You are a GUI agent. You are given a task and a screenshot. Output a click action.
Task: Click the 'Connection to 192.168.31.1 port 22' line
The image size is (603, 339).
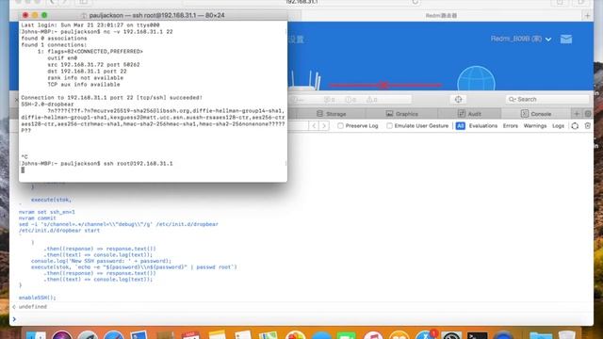coord(111,98)
